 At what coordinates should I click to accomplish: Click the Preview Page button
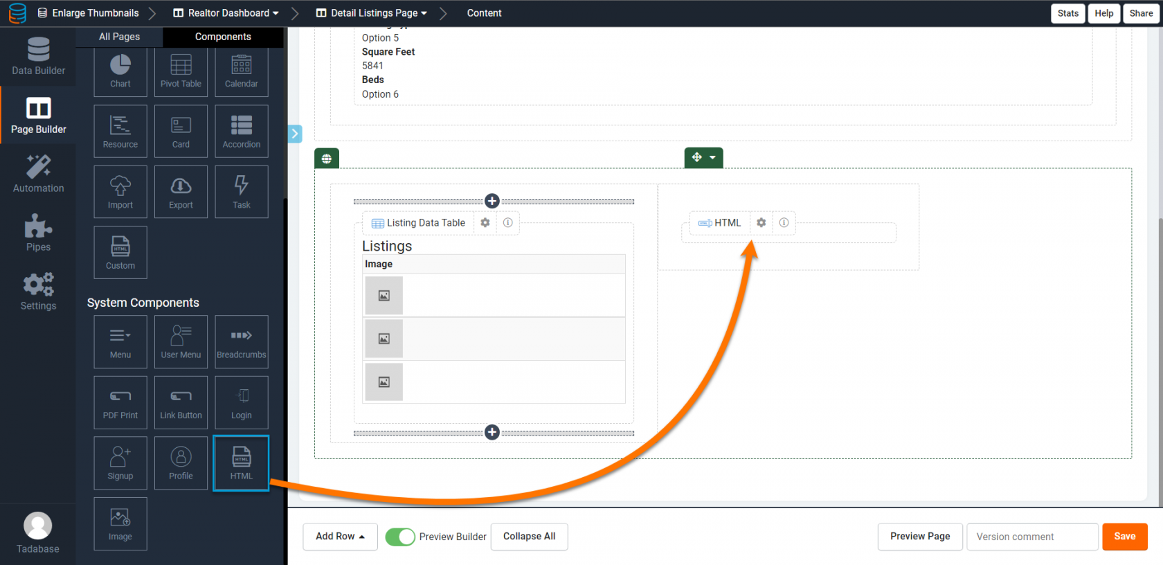click(x=920, y=537)
